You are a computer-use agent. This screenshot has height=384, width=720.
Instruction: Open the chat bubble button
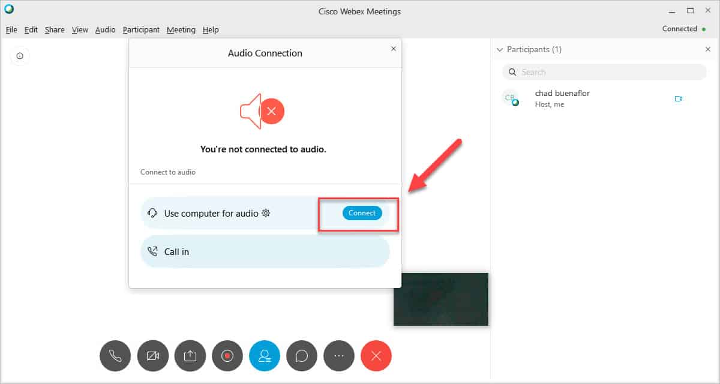[302, 356]
